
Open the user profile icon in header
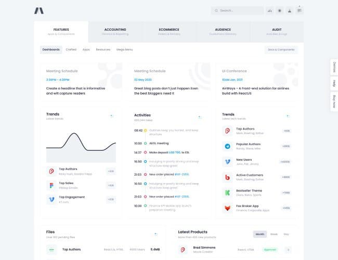click(x=290, y=10)
